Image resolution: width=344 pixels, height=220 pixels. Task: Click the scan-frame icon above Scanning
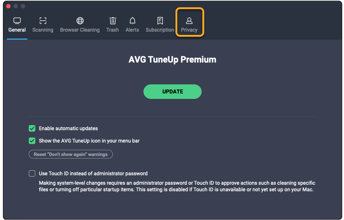click(x=43, y=21)
